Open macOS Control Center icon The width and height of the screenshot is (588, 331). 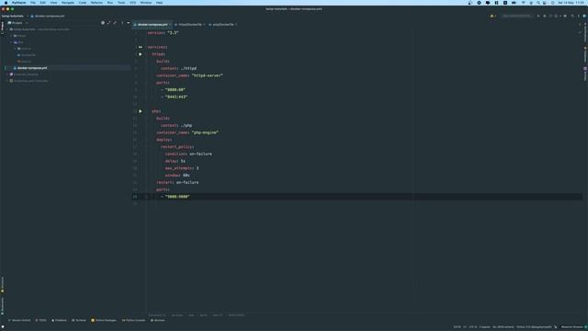pyautogui.click(x=545, y=3)
